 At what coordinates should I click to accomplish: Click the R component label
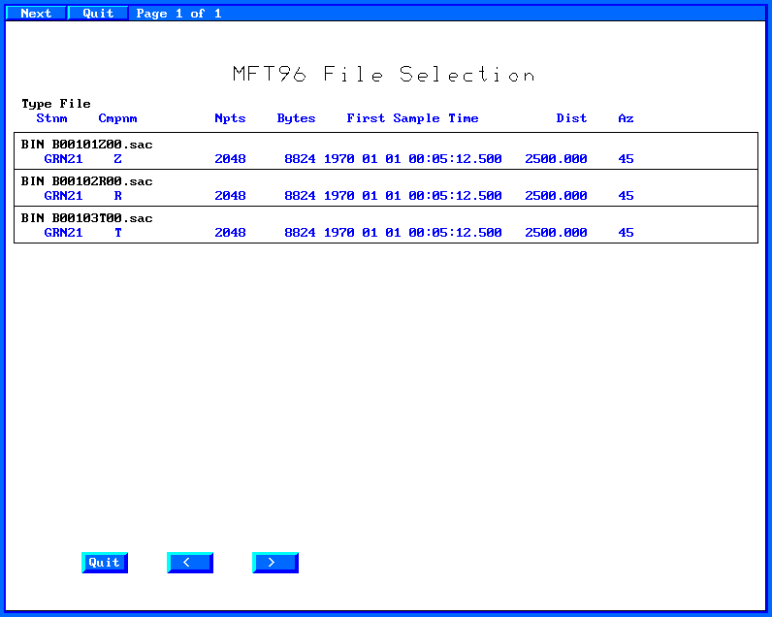pyautogui.click(x=117, y=196)
